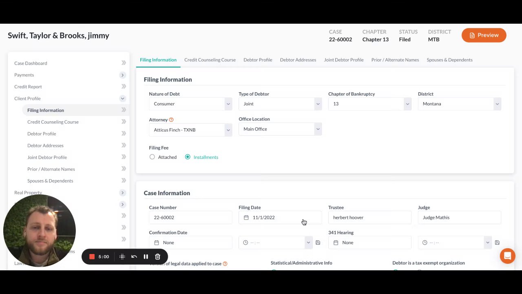Viewport: 522px width, 294px height.
Task: Restart the recording with the undo arrow icon
Action: click(x=134, y=256)
